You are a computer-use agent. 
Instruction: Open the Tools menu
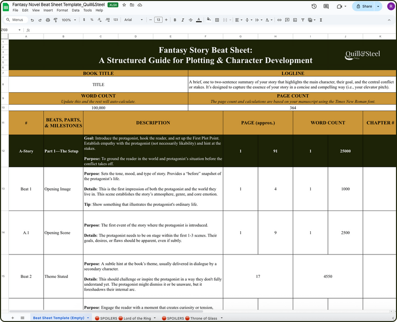(x=87, y=10)
